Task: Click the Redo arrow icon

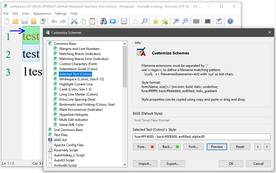Action: (x=63, y=21)
